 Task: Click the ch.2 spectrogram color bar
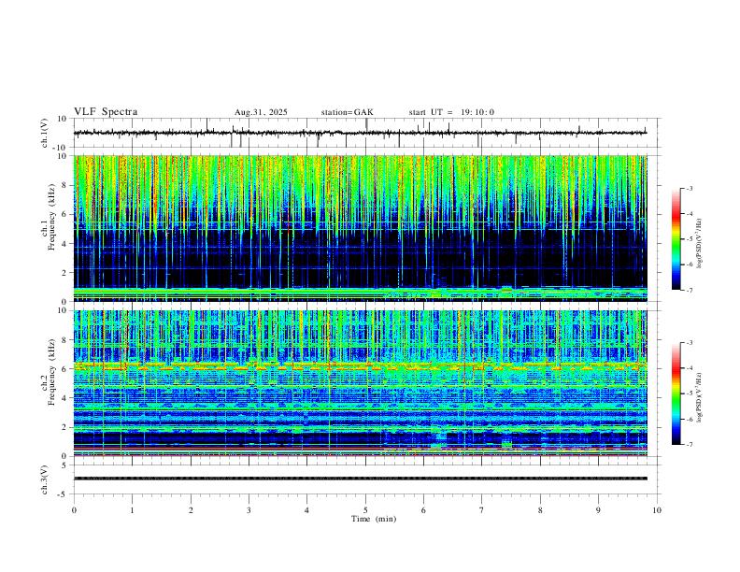click(x=676, y=393)
